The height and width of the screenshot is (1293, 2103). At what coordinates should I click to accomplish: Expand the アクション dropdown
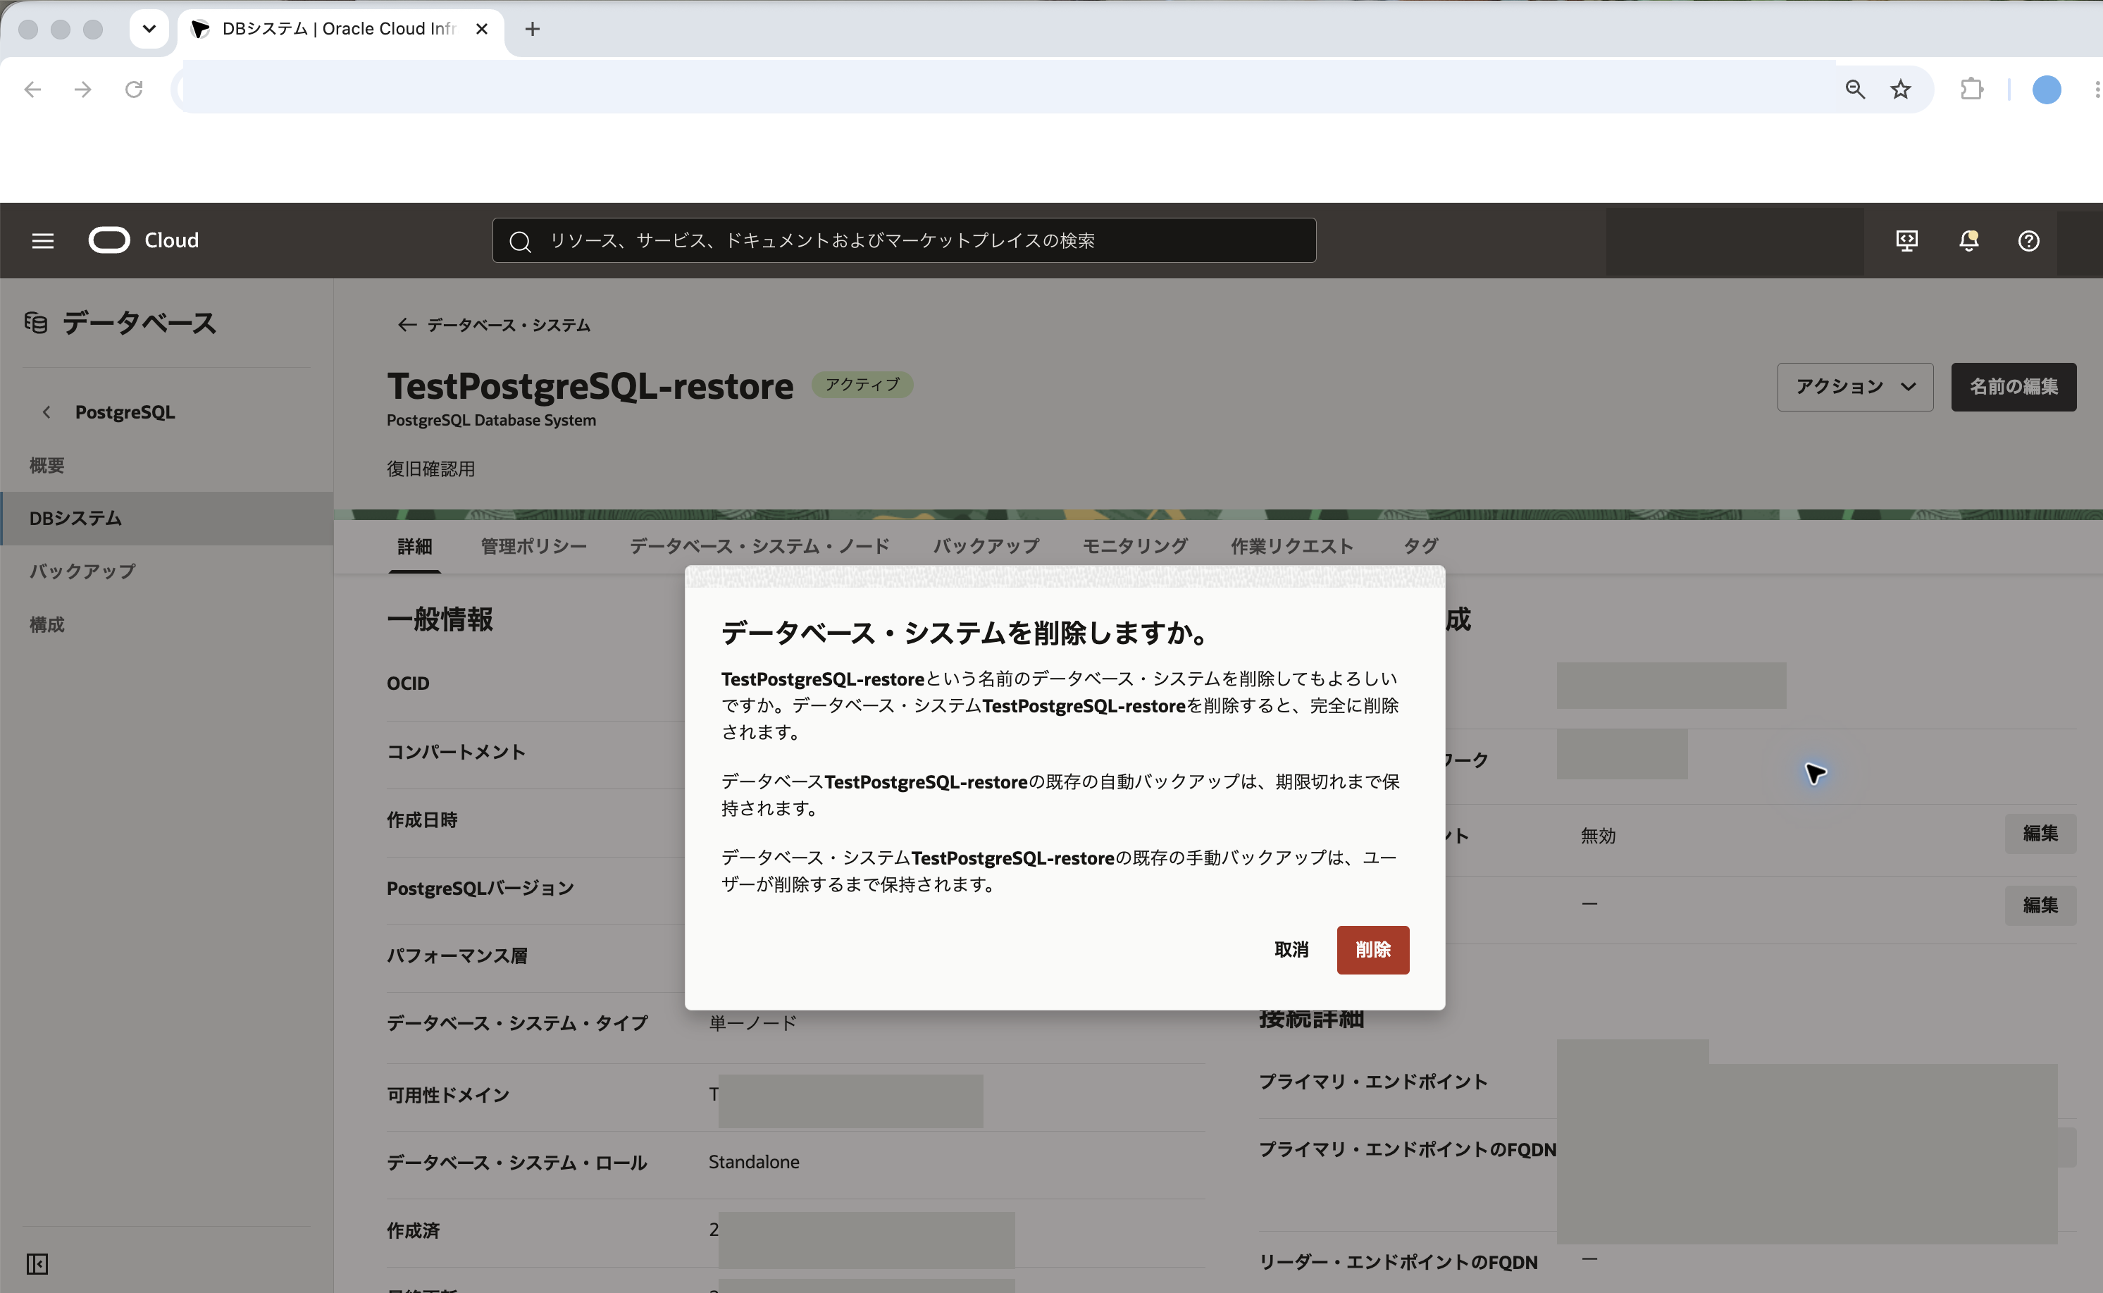click(x=1855, y=387)
